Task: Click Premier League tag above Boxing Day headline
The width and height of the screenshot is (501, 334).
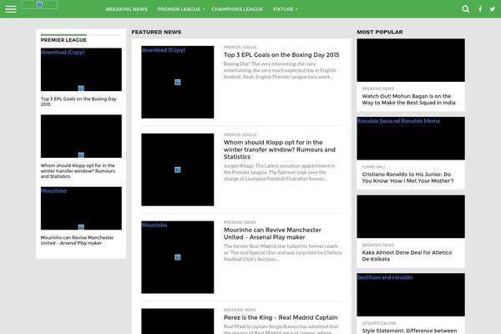Action: [240, 48]
